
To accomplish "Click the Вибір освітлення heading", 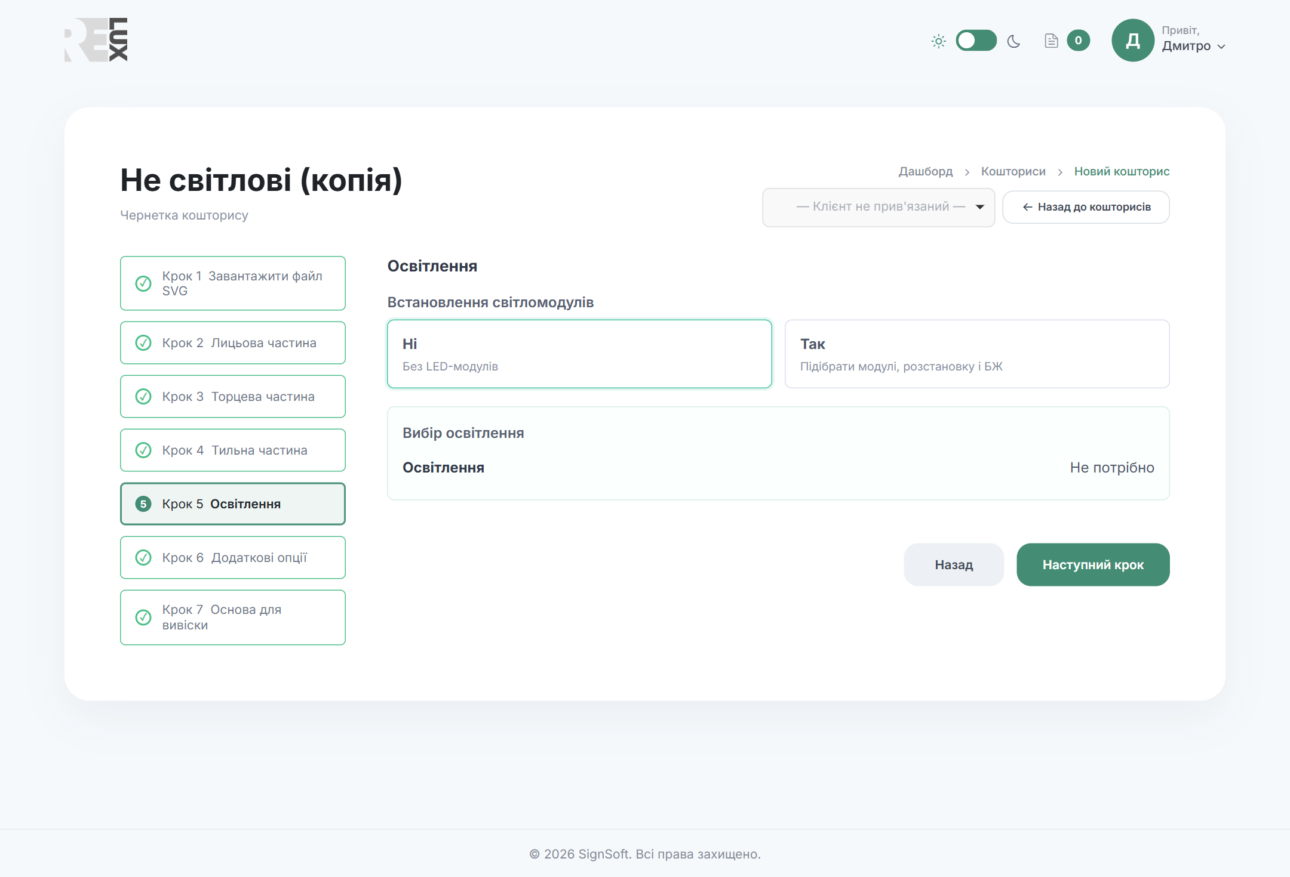I will coord(463,433).
